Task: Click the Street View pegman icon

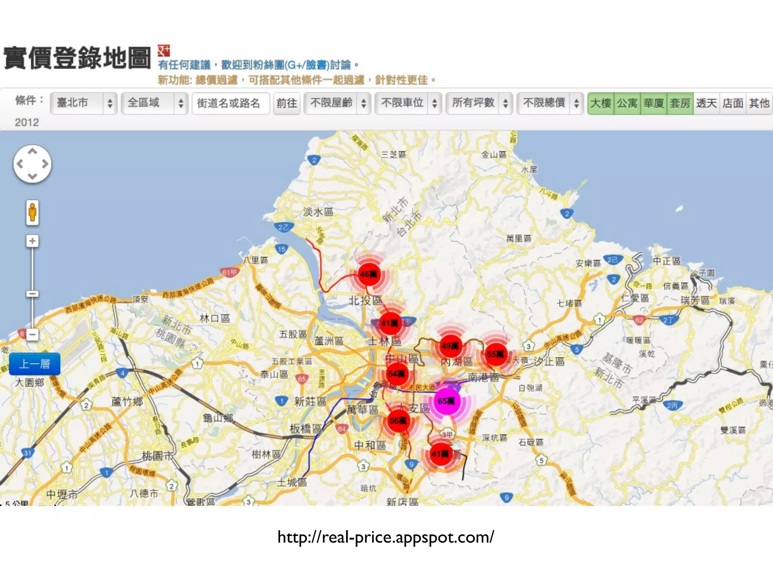Action: click(x=32, y=213)
